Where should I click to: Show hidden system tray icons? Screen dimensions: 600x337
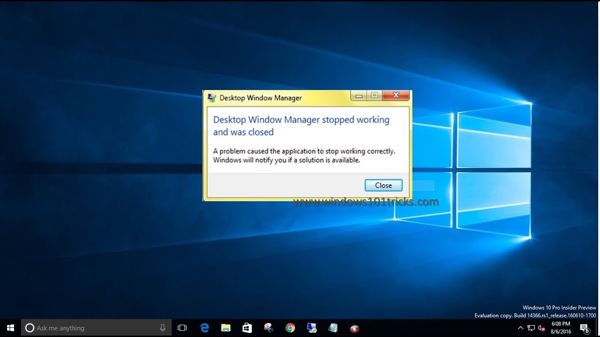[520, 328]
